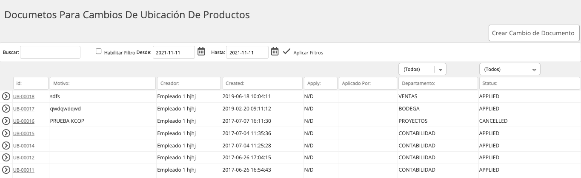Click CONTABILIDAD cell in UB-00015 row

[417, 133]
